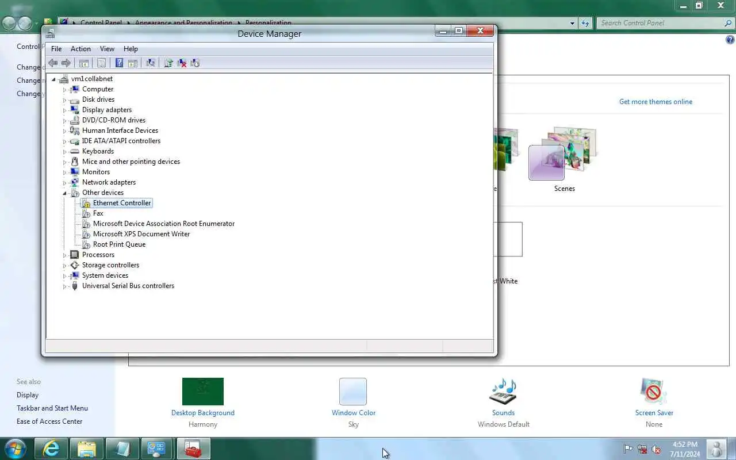Open the Desktop Background setting
Image resolution: width=736 pixels, height=460 pixels.
coord(203,412)
